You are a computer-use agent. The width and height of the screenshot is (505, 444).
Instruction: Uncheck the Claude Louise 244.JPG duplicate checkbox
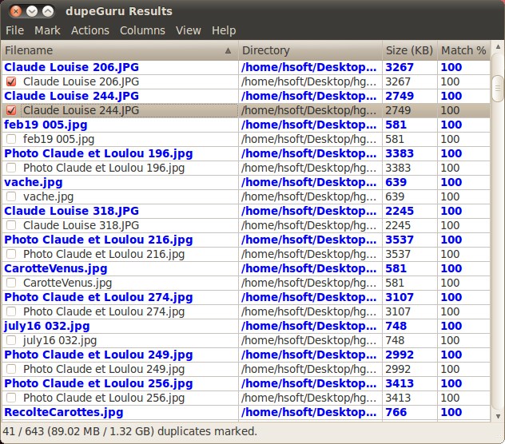(x=11, y=110)
